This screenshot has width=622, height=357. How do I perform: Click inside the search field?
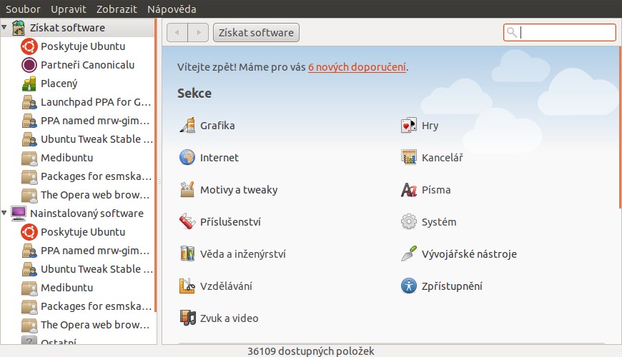(x=565, y=33)
